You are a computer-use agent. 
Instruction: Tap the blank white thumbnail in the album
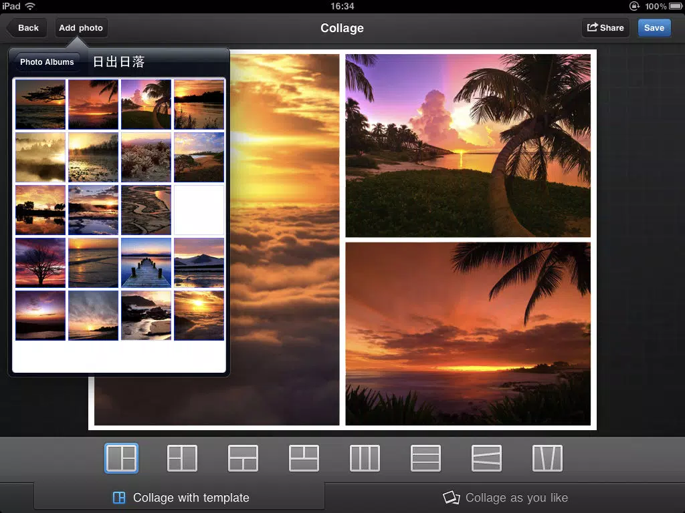click(x=199, y=210)
